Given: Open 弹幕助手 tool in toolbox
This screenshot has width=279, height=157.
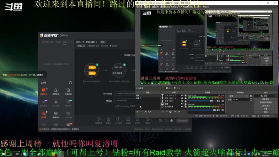Looking at the screenshot, I should coord(44,91).
